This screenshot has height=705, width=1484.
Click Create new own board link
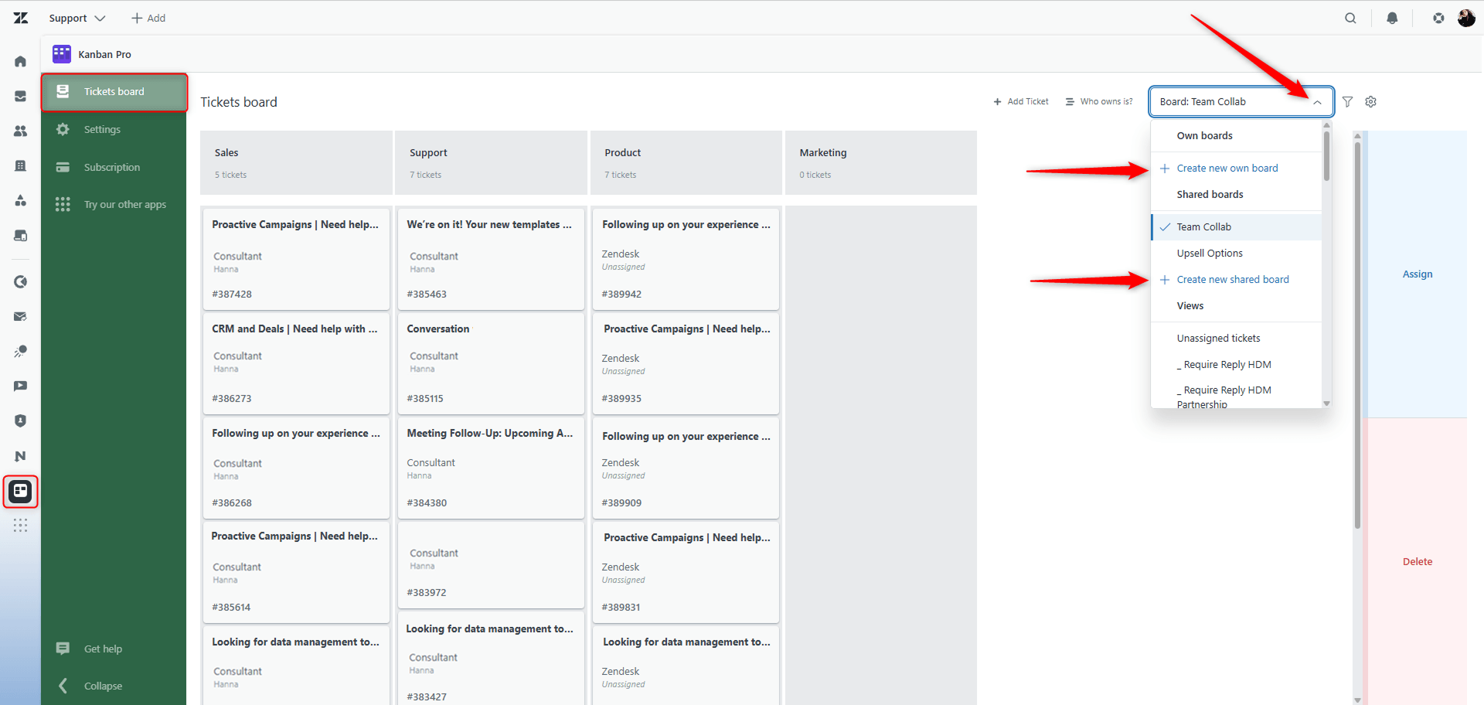click(1227, 168)
